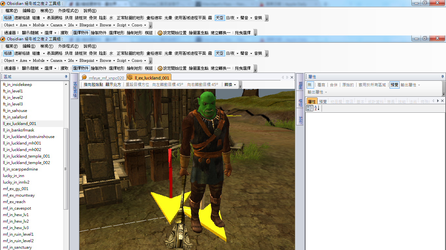Screen dimensions: 446x250
Task: Open overflow arrow after 拖曳選擇 lower window
Action: click(255, 68)
